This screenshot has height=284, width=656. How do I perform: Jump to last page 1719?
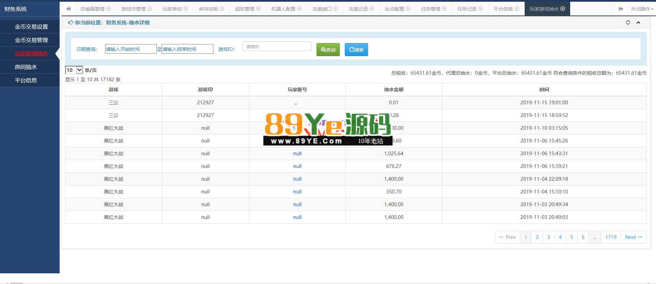(611, 237)
